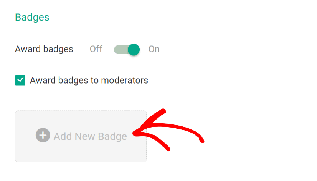Viewport: 317px width, 181px height.
Task: Click the Award badges setting label
Action: coord(44,49)
